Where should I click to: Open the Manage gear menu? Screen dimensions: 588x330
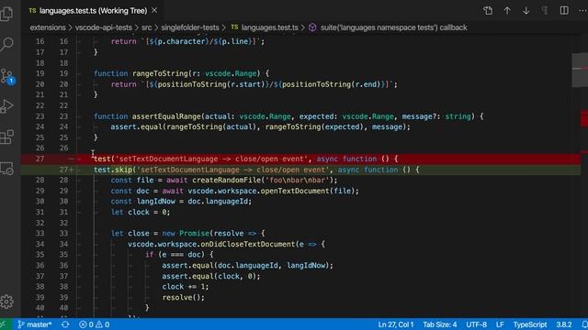click(6, 302)
